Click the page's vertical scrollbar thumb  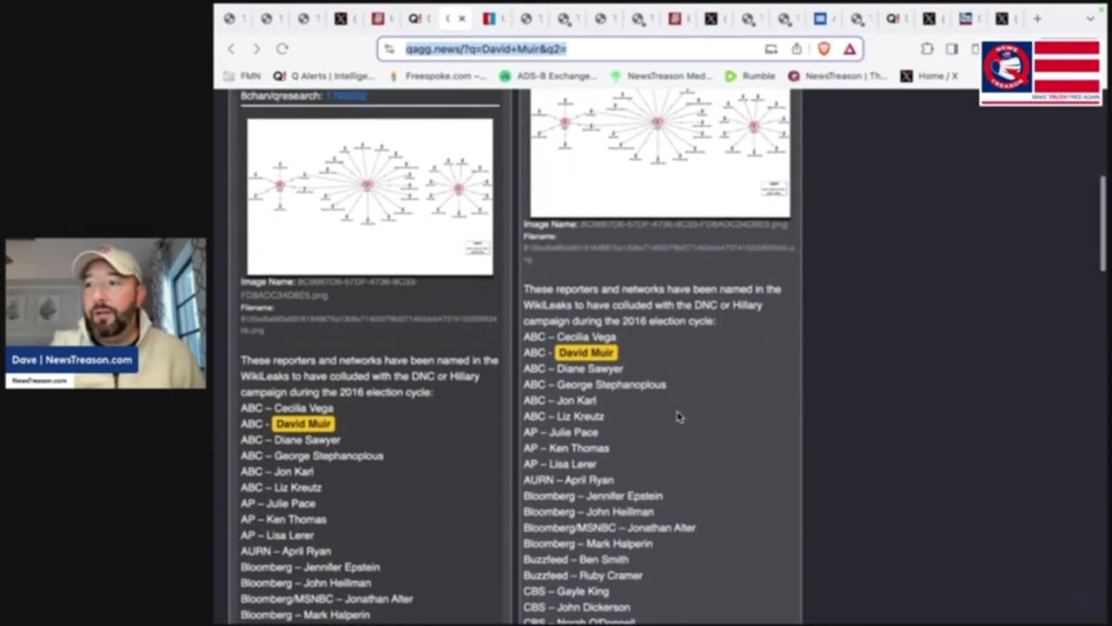(1103, 224)
